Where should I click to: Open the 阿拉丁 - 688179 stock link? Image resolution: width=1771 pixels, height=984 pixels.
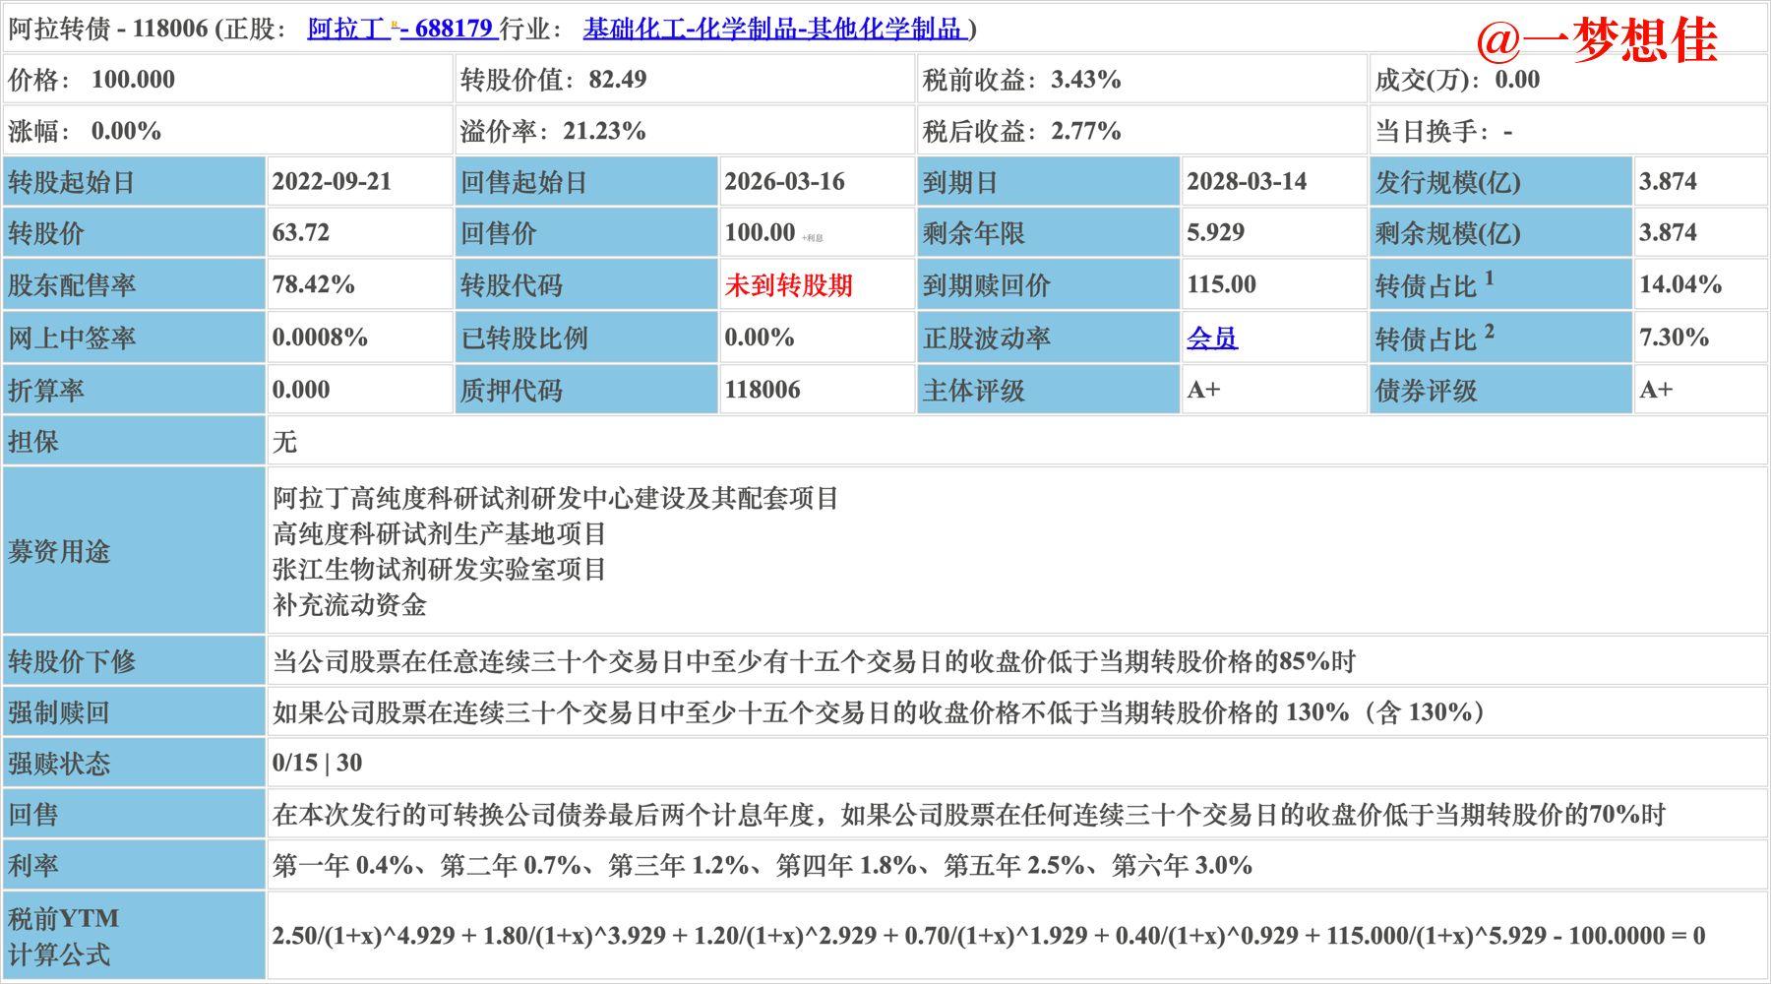pyautogui.click(x=400, y=29)
